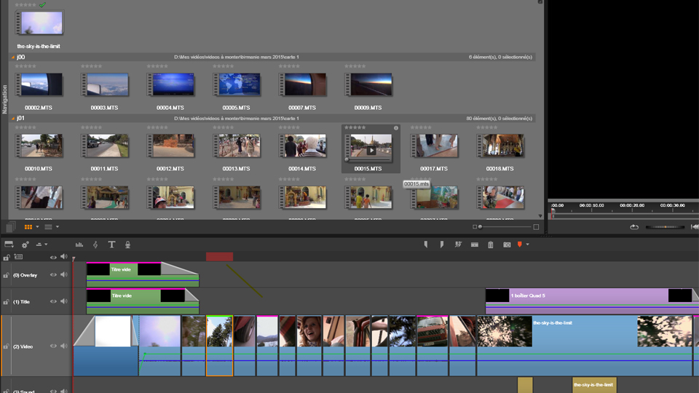
Task: Select the 00005.MTS world map clip
Action: pyautogui.click(x=237, y=85)
